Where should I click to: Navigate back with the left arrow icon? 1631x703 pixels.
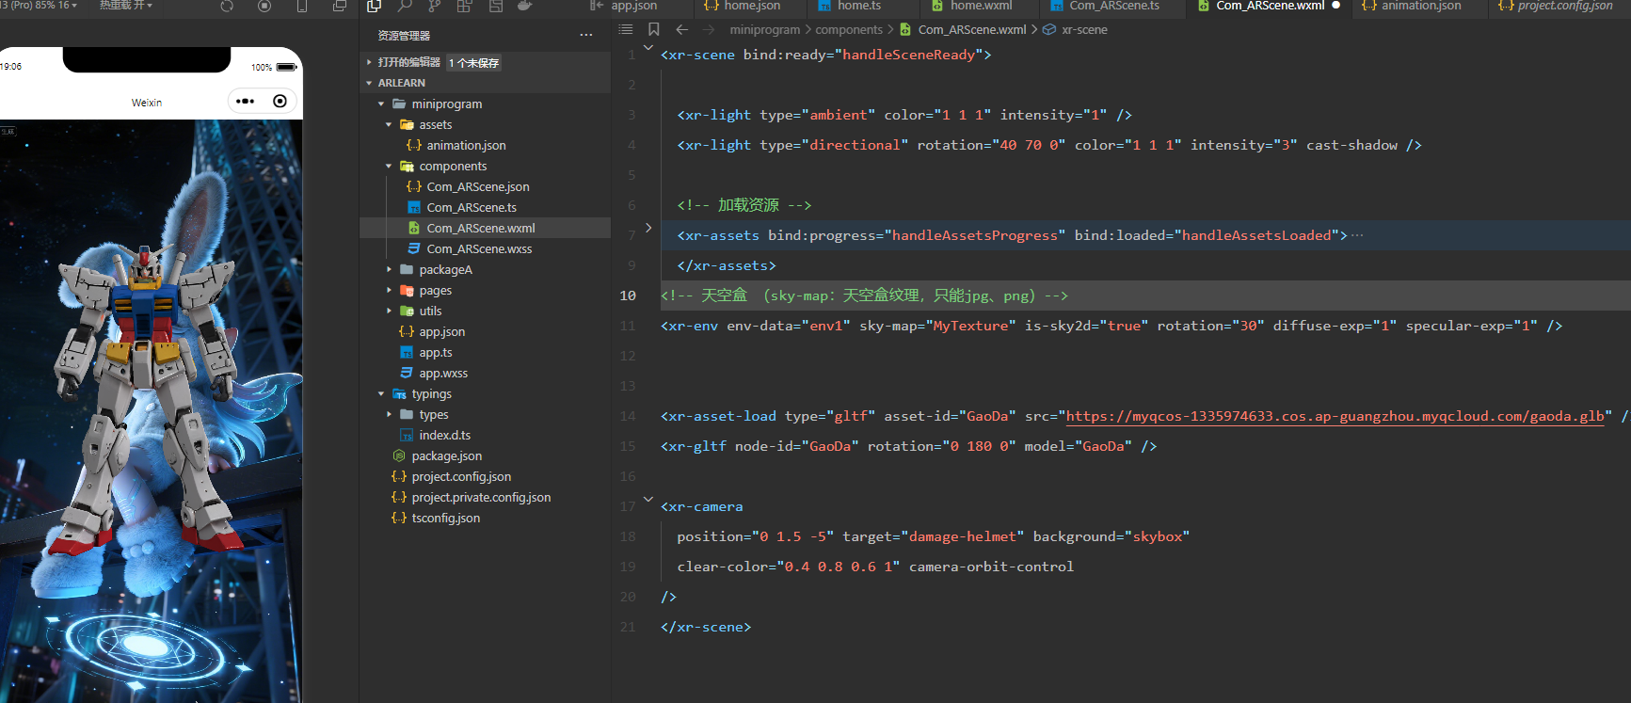(682, 30)
